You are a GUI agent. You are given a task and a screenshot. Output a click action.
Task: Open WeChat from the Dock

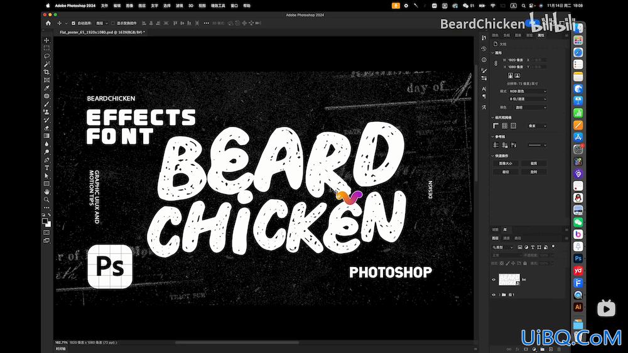(578, 222)
